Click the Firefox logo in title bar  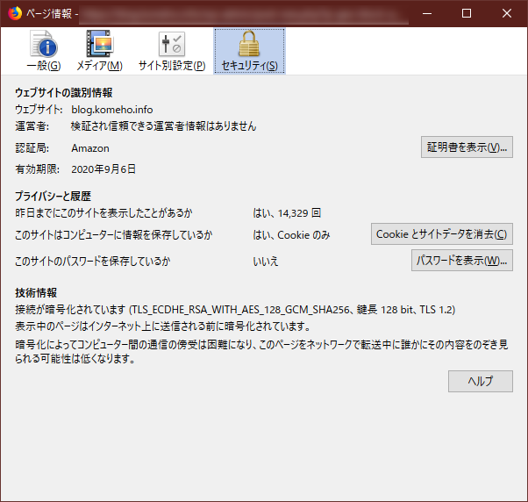point(15,13)
